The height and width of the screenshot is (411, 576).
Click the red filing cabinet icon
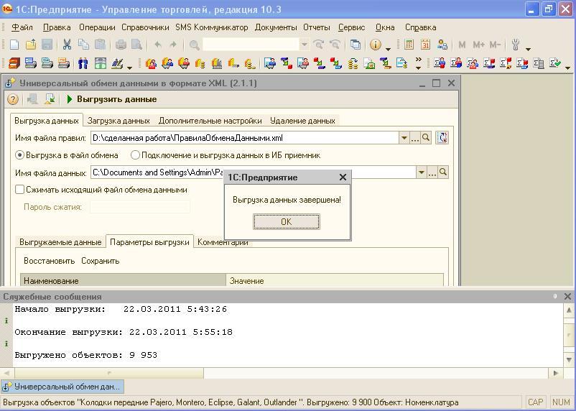pyautogui.click(x=14, y=63)
